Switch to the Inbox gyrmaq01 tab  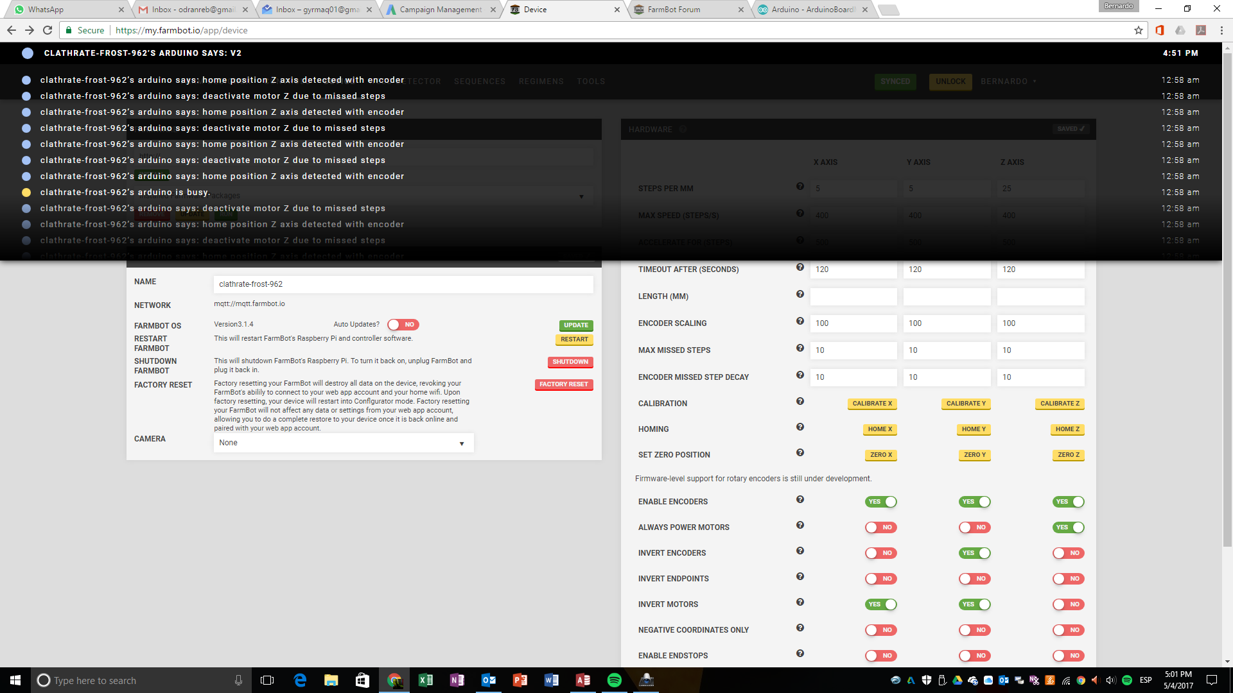pyautogui.click(x=317, y=10)
